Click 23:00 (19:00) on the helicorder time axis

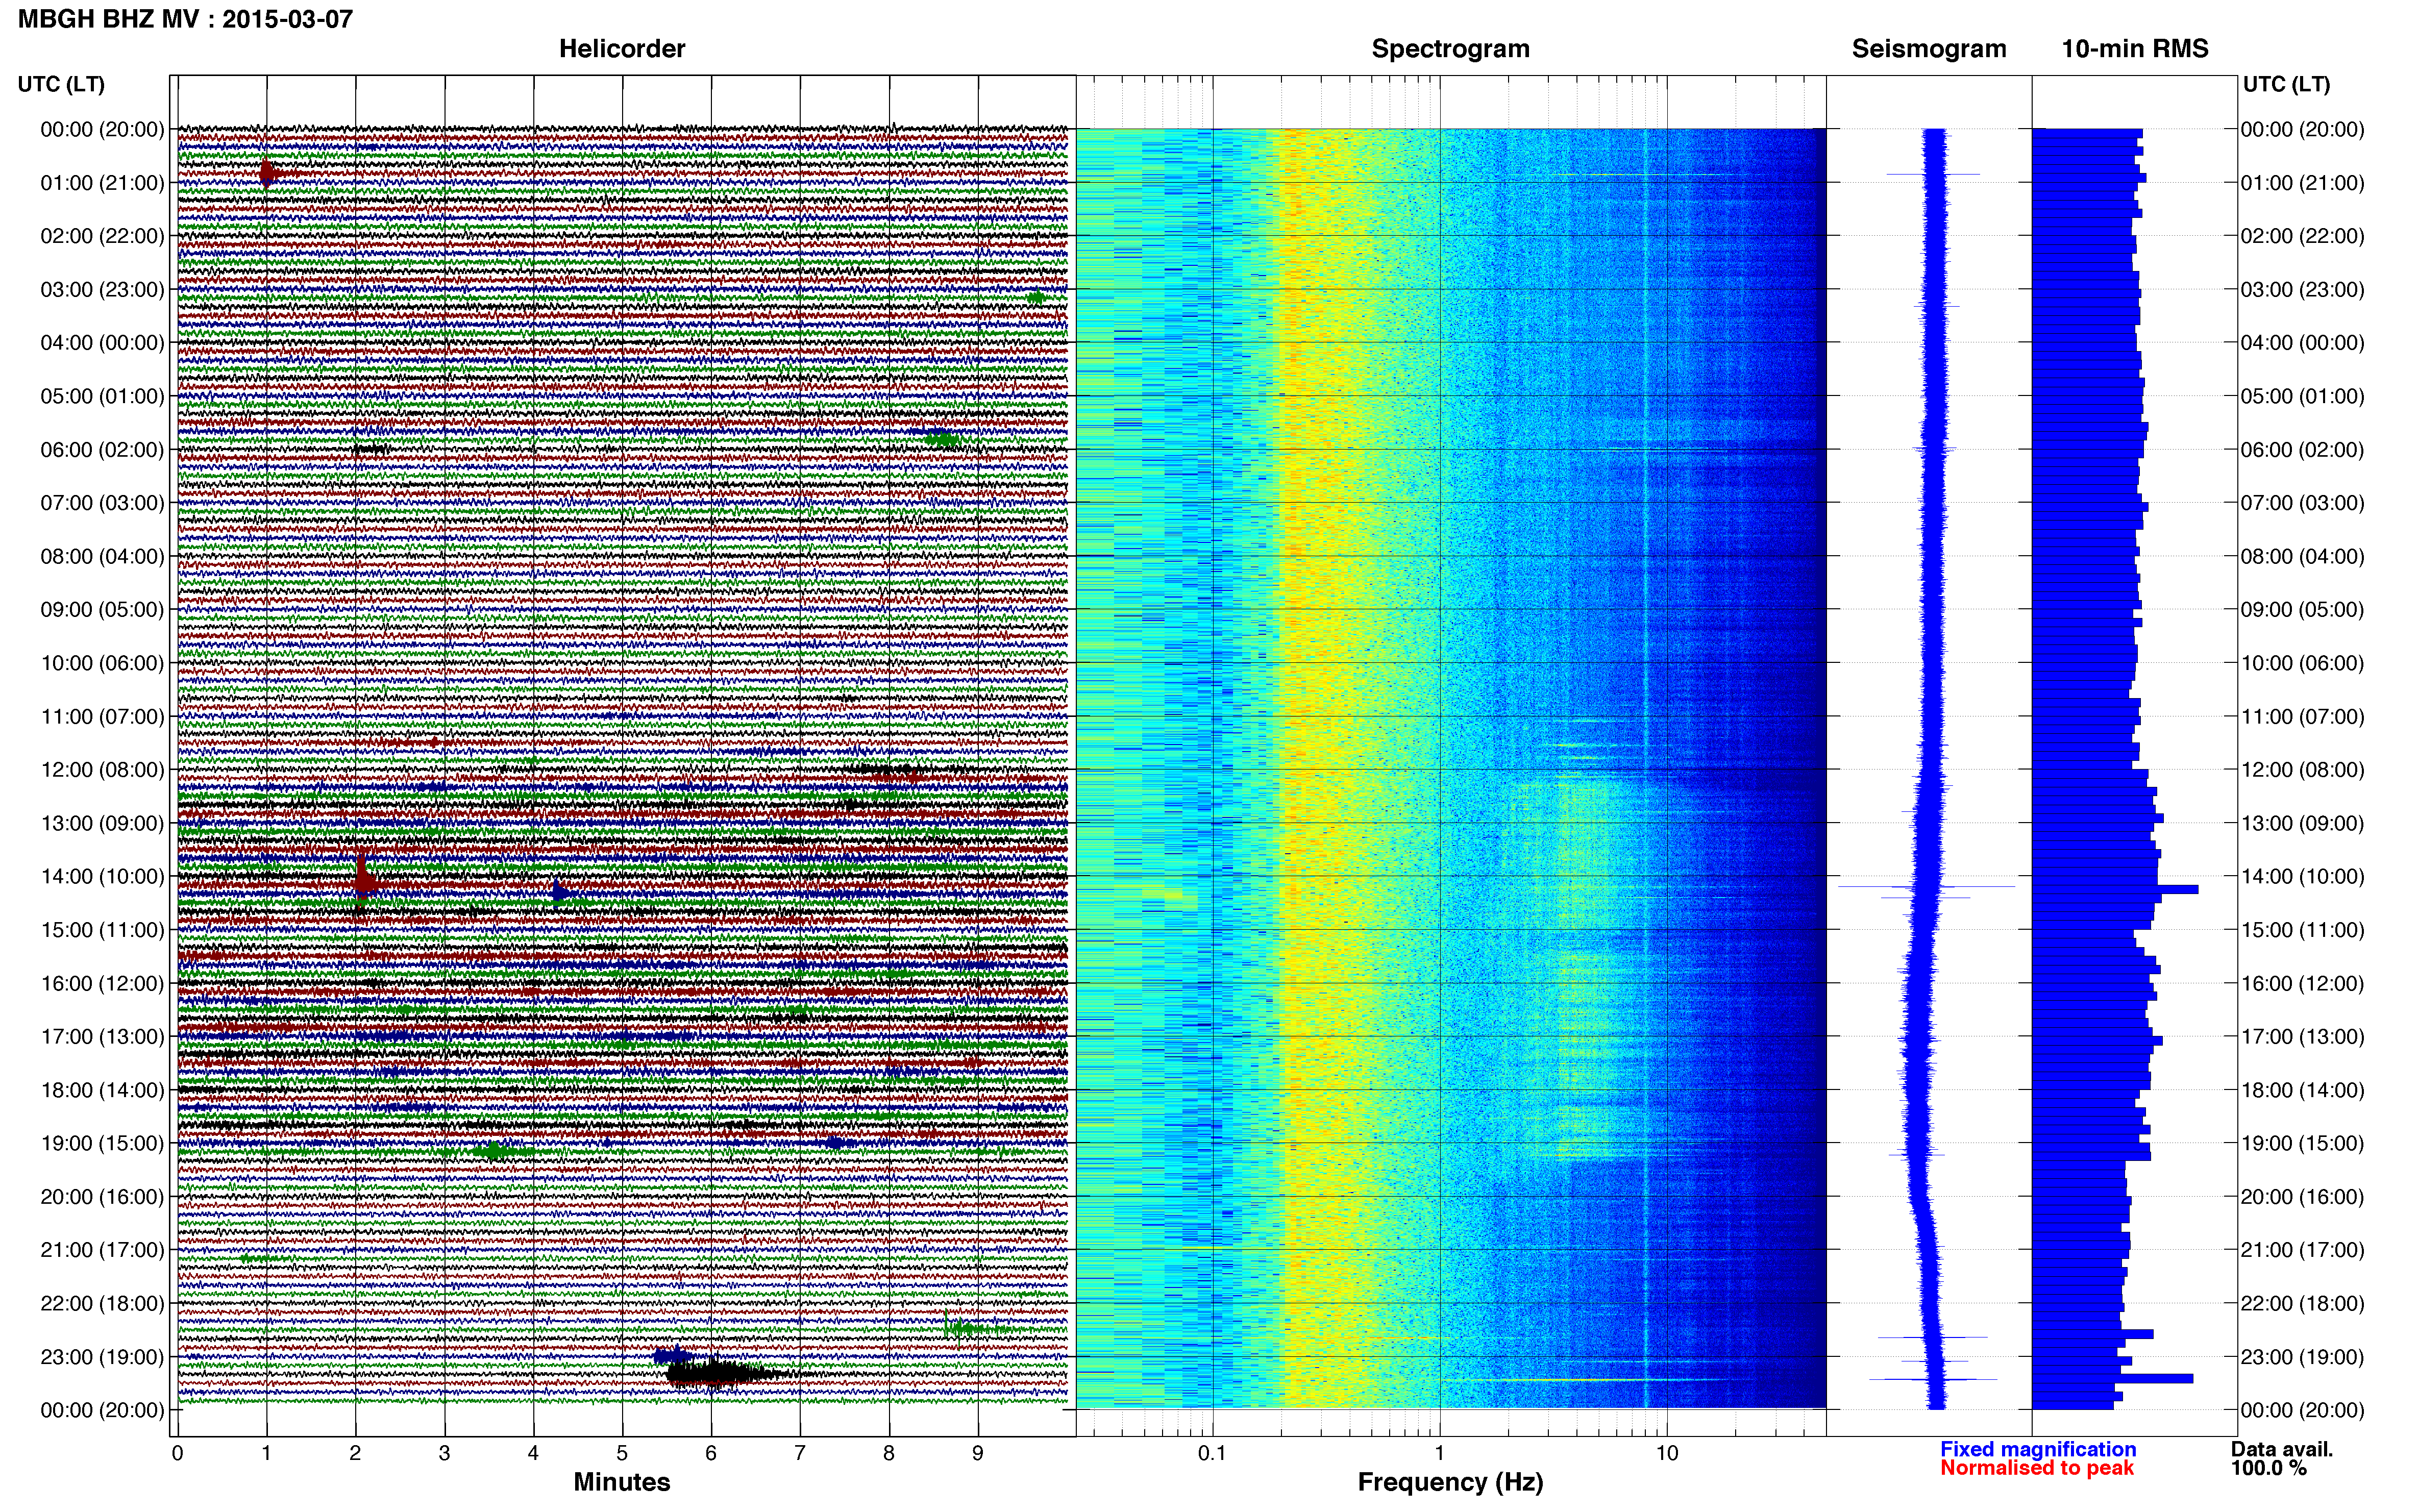click(x=102, y=1357)
